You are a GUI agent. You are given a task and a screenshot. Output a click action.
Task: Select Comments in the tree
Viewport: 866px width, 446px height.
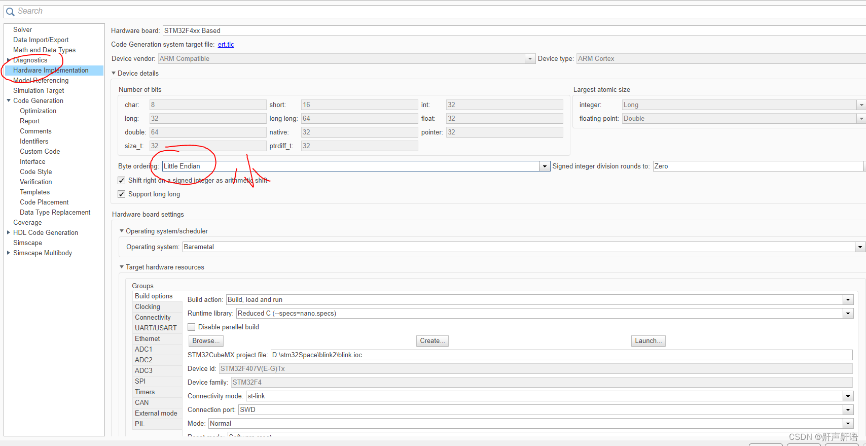35,131
